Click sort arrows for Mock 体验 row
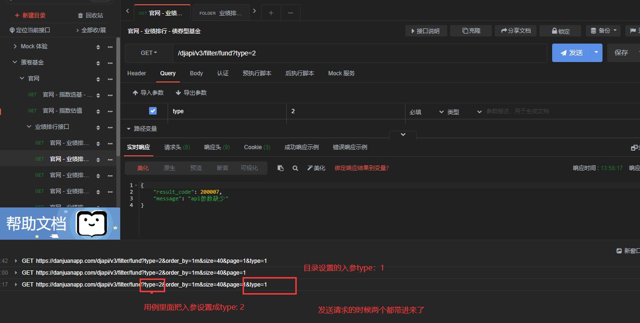 tap(98, 47)
